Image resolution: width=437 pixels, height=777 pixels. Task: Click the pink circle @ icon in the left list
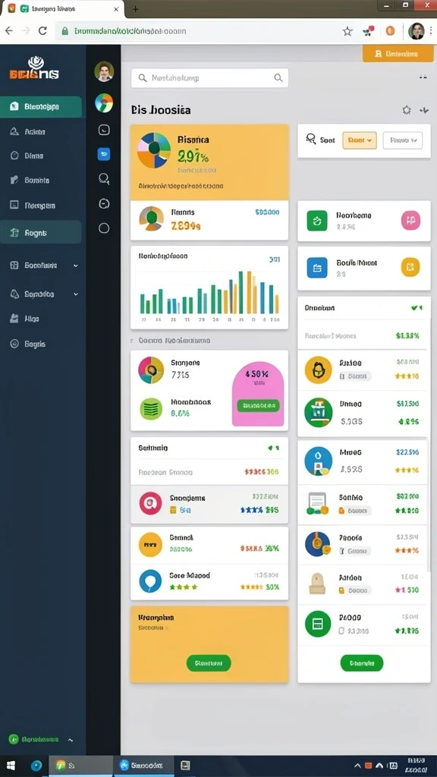[x=150, y=504]
